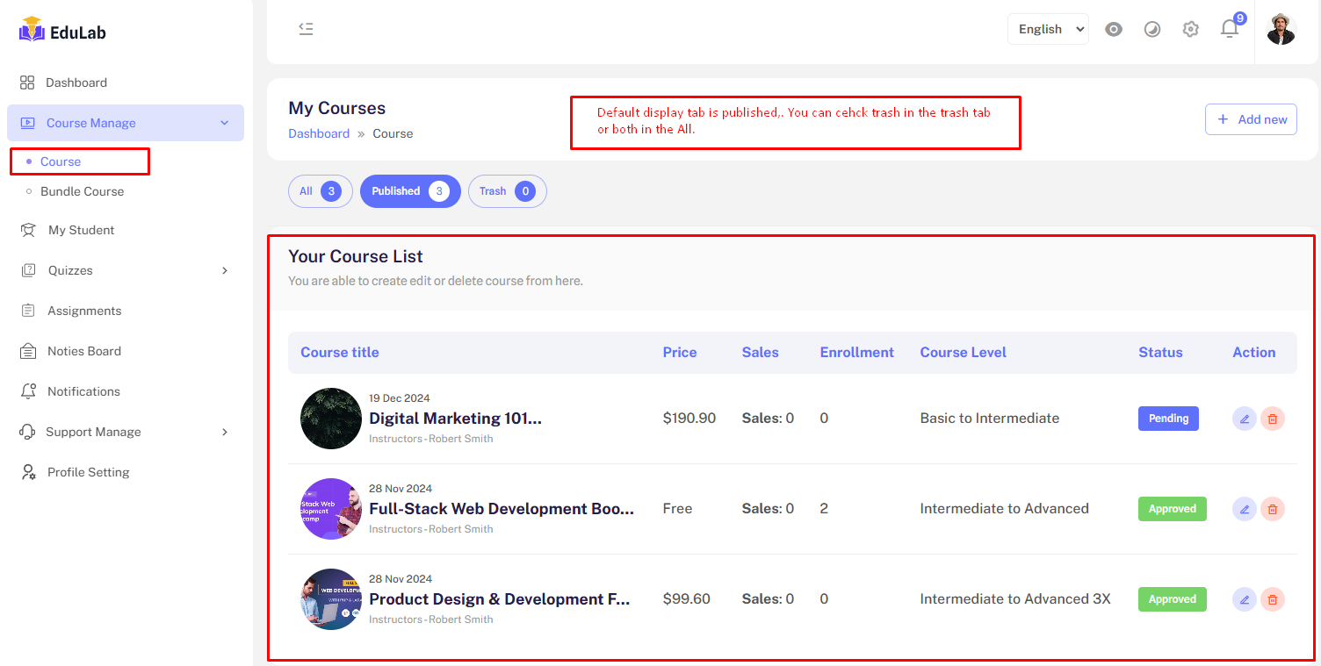Open Bundle Course in sidebar
Viewport: 1321px width, 666px height.
82,191
